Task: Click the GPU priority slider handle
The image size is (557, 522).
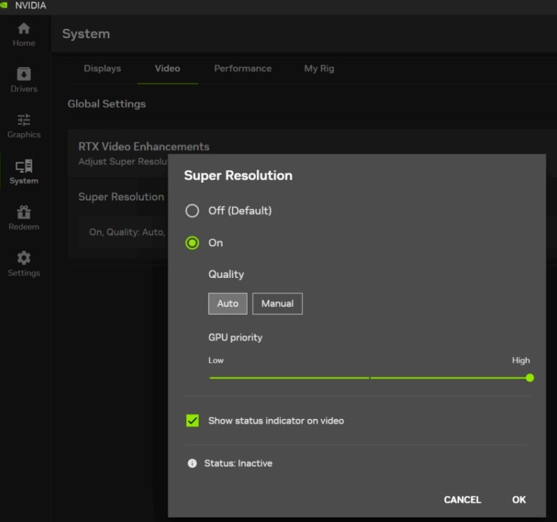Action: pos(530,377)
